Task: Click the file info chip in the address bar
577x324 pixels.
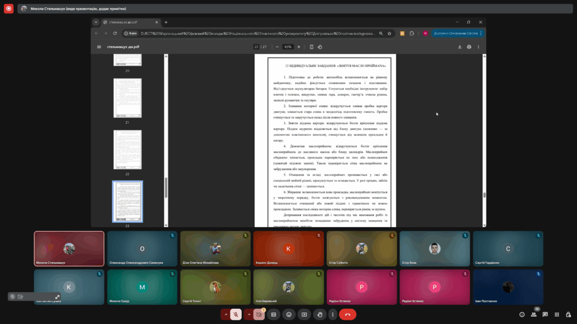Action: click(130, 33)
